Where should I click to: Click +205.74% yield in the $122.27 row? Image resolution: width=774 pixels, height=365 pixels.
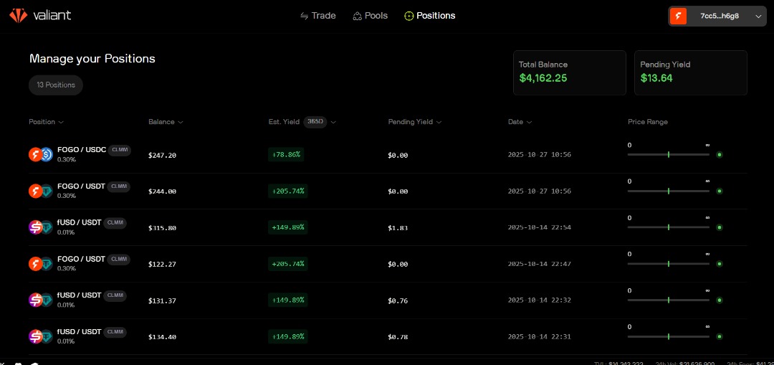tap(288, 264)
